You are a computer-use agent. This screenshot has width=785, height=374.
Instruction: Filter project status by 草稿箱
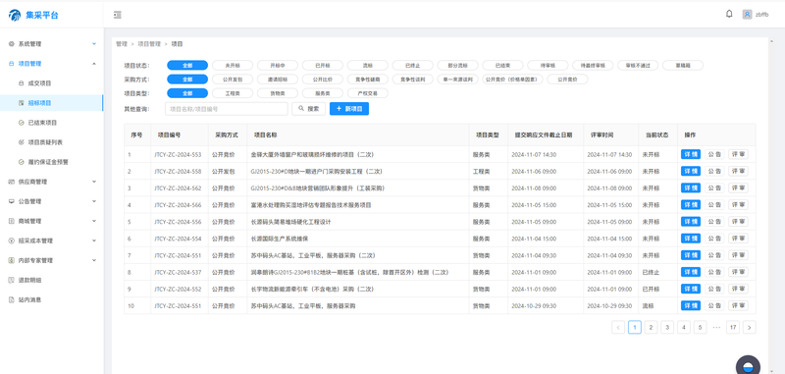coord(683,65)
